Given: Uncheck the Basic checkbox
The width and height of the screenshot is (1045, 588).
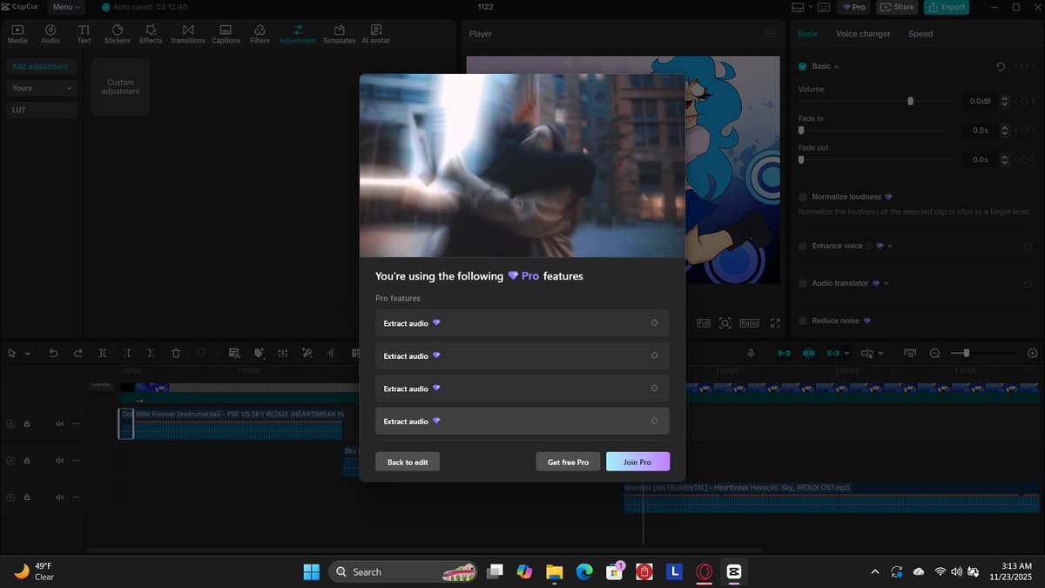Looking at the screenshot, I should coord(803,66).
